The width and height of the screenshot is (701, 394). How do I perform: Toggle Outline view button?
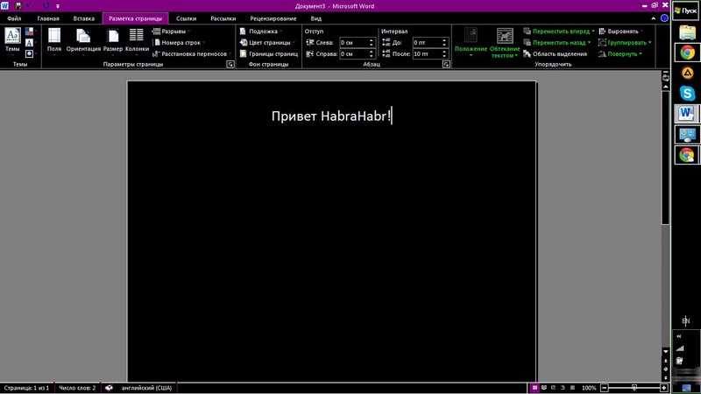563,388
